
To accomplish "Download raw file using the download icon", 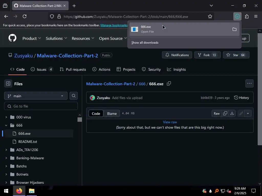I will click(232, 114).
